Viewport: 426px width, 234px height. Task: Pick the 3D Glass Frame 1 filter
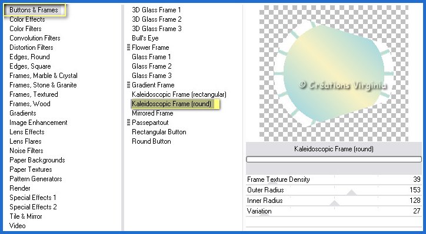tap(156, 10)
